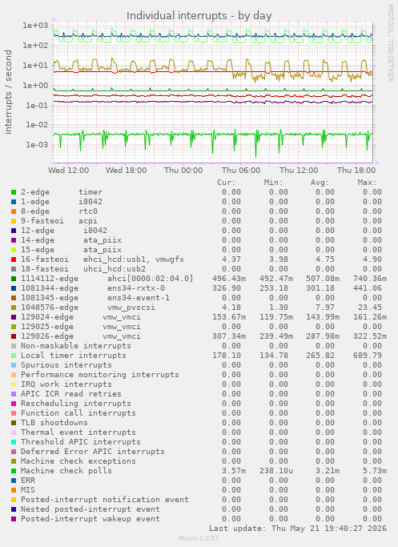Viewport: 398px width, 547px height.
Task: Click the light green Local timer interrupts swatch
Action: click(x=14, y=356)
